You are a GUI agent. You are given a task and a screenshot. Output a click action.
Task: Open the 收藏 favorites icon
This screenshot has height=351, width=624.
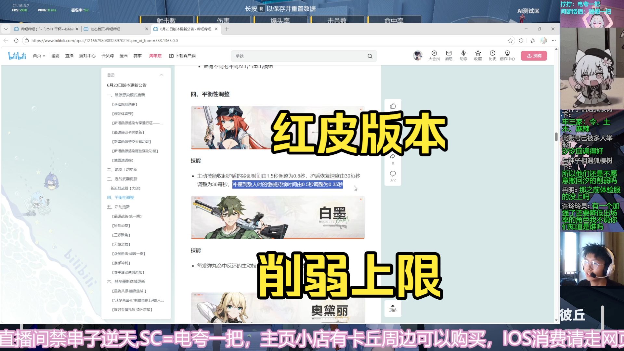pyautogui.click(x=478, y=56)
